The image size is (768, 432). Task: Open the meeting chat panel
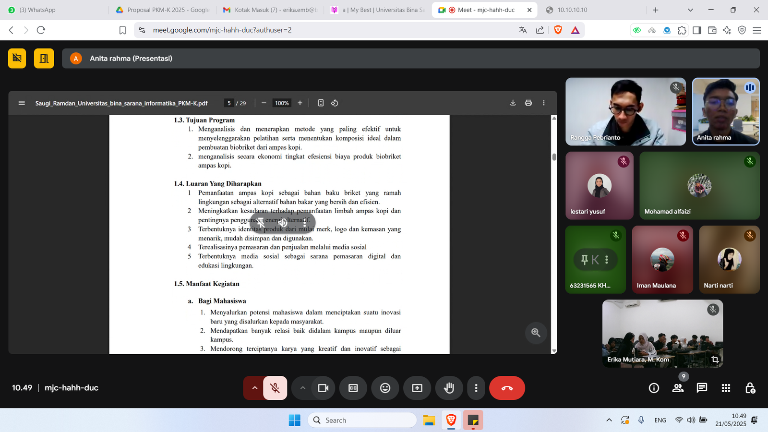pyautogui.click(x=702, y=388)
